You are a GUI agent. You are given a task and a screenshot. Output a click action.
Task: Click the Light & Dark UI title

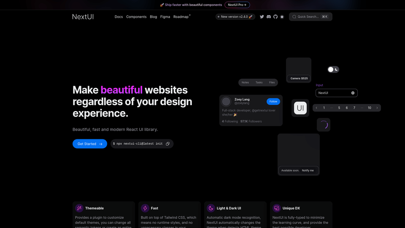(x=229, y=208)
